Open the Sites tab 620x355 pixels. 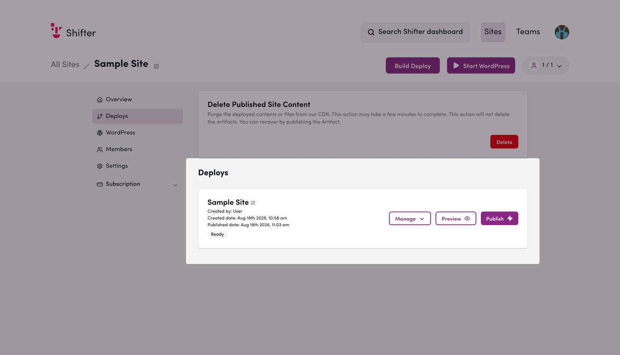[x=493, y=32]
